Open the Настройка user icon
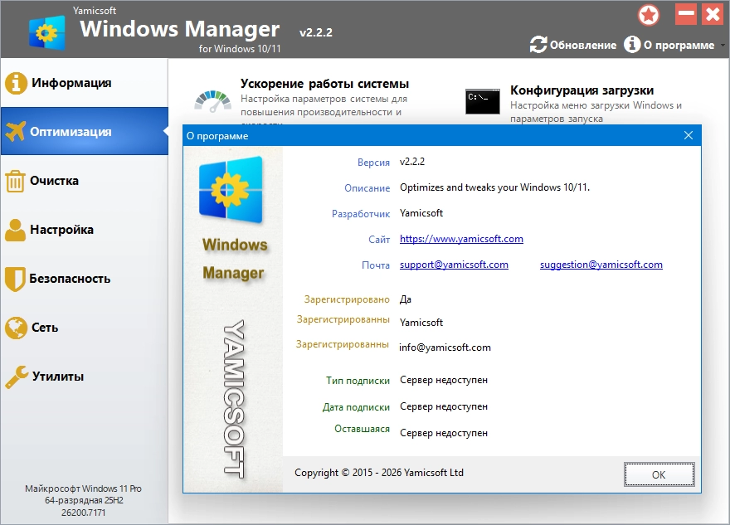Image resolution: width=730 pixels, height=525 pixels. [x=16, y=230]
